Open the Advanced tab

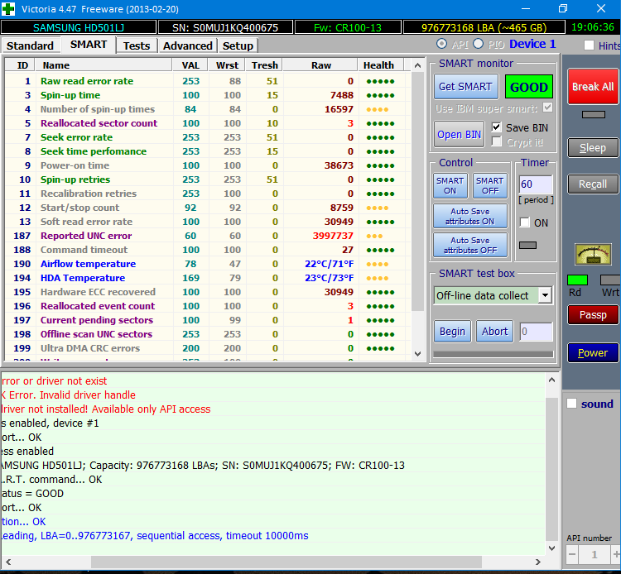[187, 45]
